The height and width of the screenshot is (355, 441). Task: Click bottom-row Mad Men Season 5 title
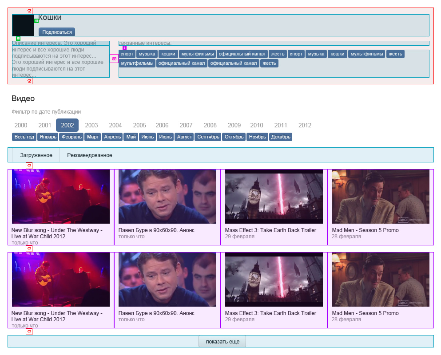[x=365, y=313]
